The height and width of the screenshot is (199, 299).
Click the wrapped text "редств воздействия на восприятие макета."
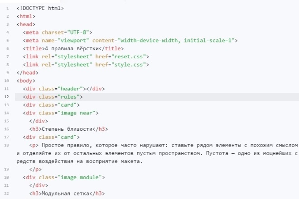pyautogui.click(x=80, y=161)
